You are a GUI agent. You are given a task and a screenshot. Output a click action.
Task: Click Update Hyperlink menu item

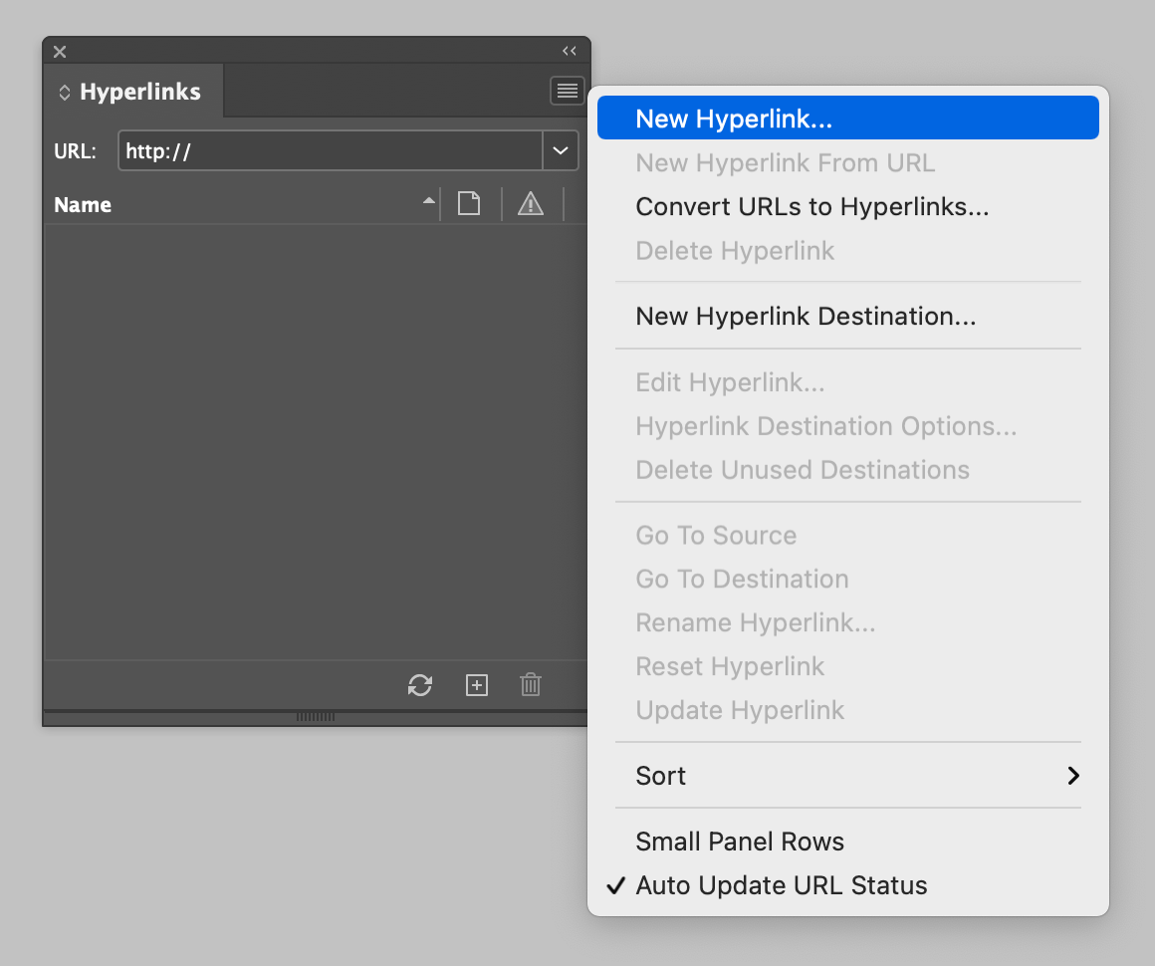pos(848,710)
